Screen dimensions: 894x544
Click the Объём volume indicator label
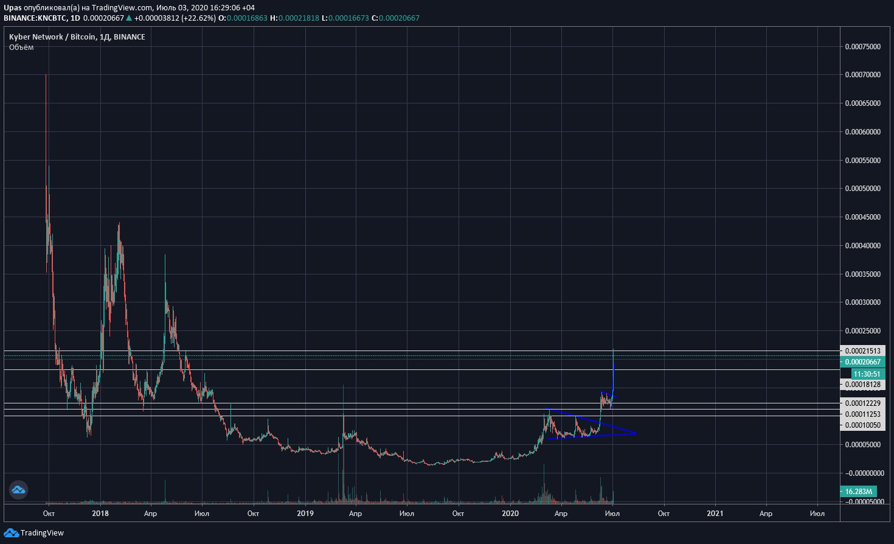[x=21, y=47]
